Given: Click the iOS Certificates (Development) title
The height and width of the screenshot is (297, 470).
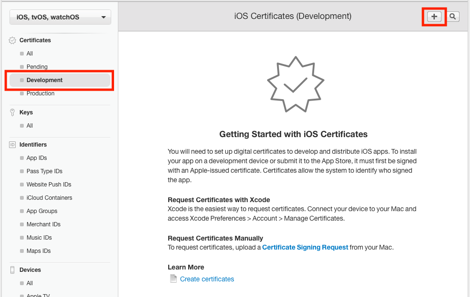Looking at the screenshot, I should pos(293,16).
